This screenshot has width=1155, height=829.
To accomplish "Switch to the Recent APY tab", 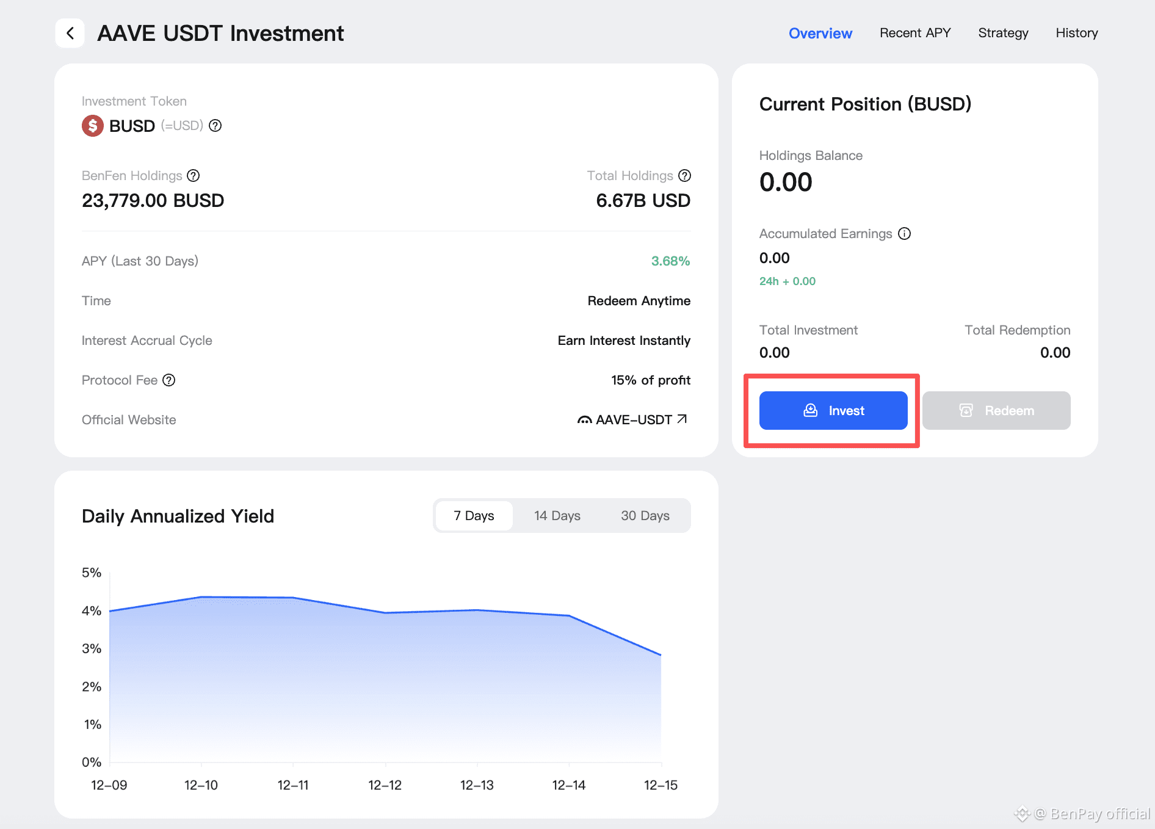I will (x=915, y=33).
